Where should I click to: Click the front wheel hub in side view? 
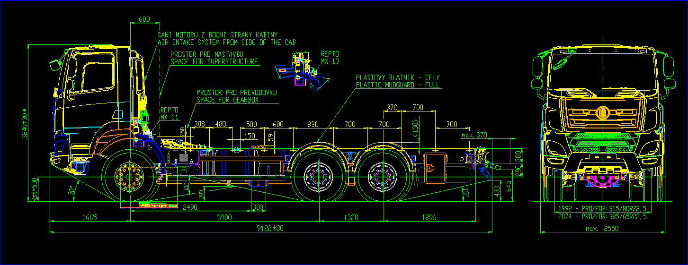(129, 178)
